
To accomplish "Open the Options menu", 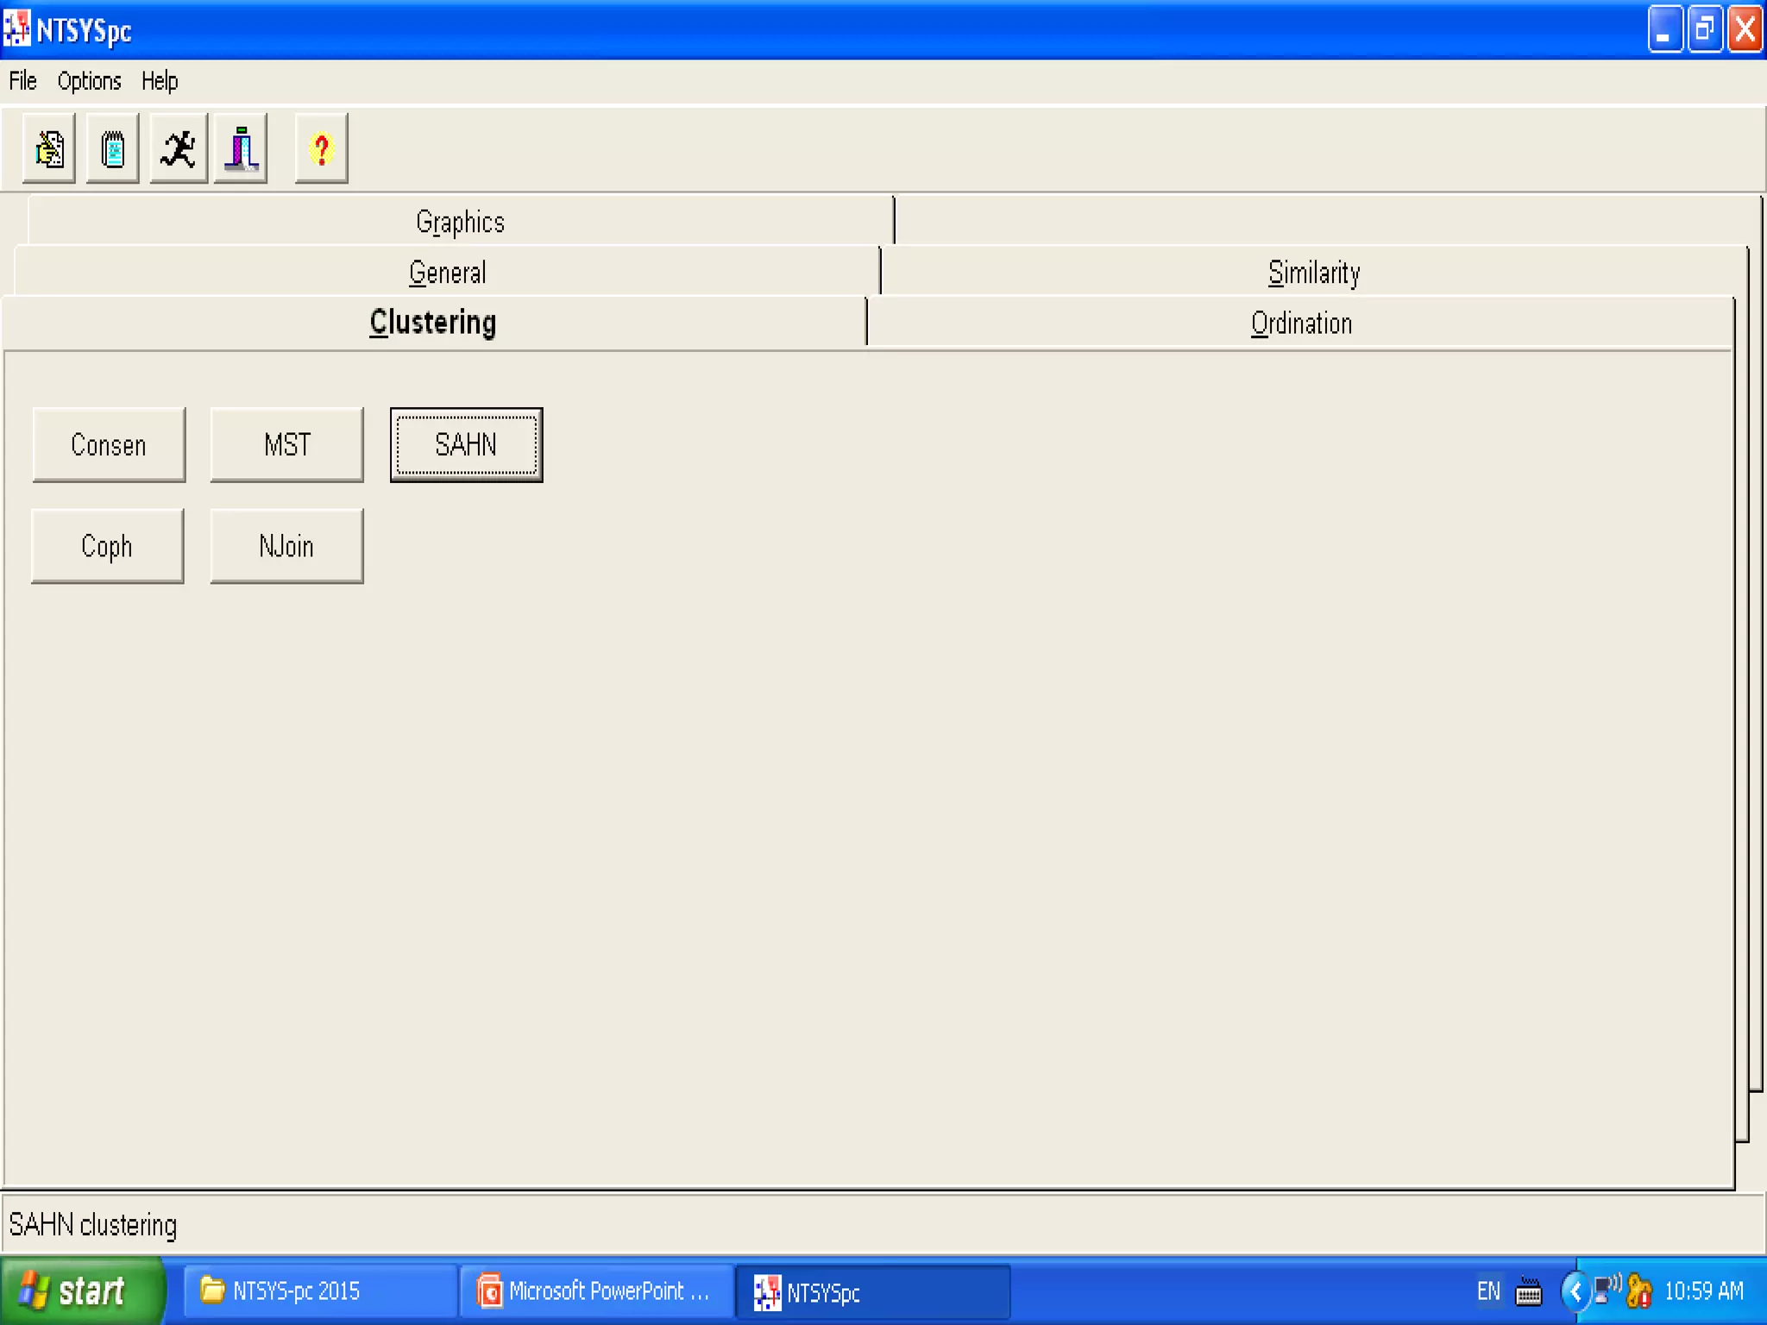I will tap(89, 81).
